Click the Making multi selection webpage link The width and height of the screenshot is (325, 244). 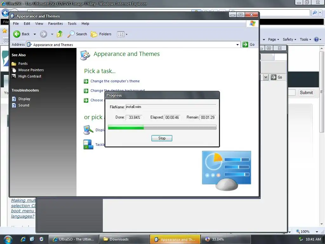point(23,208)
